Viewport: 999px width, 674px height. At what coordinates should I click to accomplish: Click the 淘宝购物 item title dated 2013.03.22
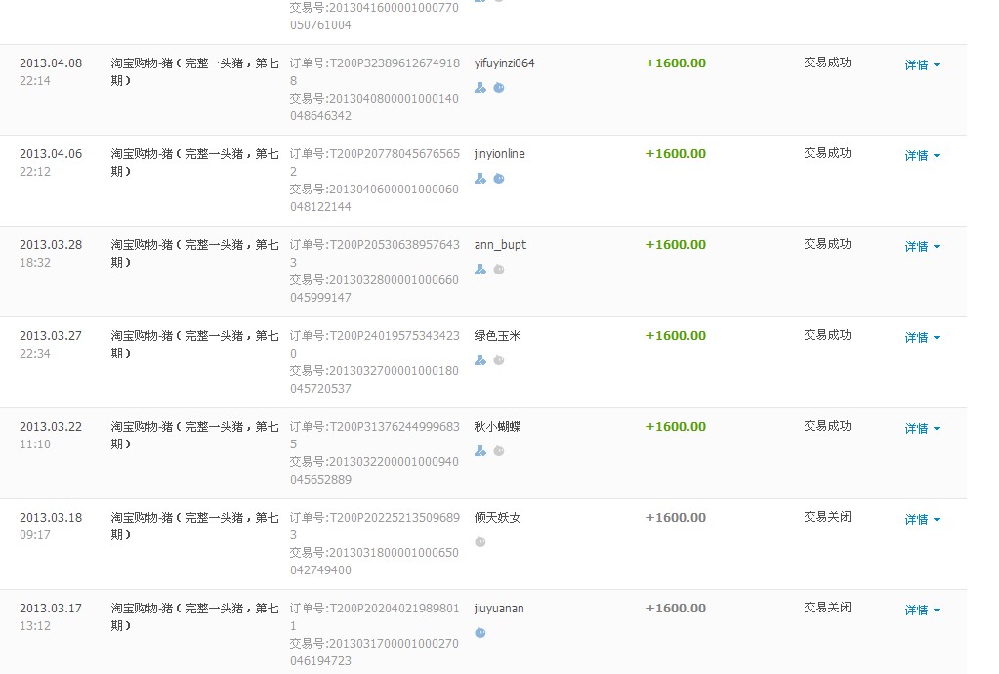[x=194, y=435]
